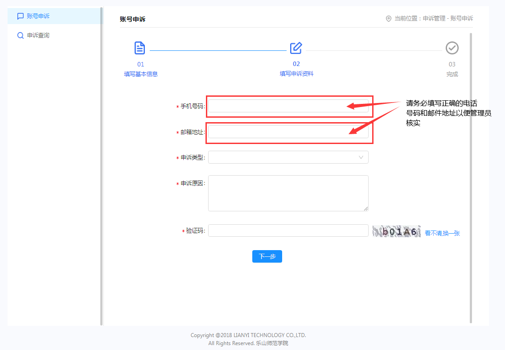Click the 账号申诉 page heading
Viewport: 505px width, 350px height.
pyautogui.click(x=133, y=19)
